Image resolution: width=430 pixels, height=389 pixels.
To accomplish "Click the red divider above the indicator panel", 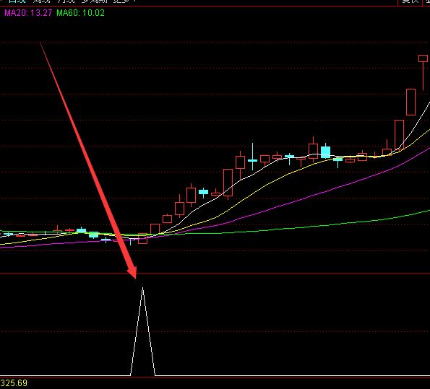I will (215, 274).
